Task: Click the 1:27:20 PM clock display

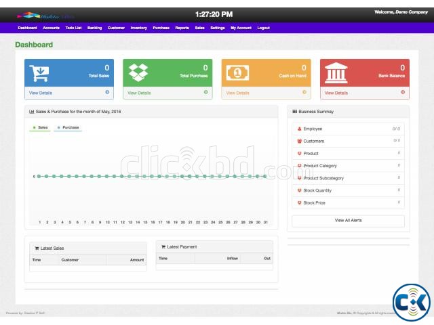Action: pos(214,14)
